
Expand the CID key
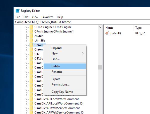pyautogui.click(x=26, y=54)
